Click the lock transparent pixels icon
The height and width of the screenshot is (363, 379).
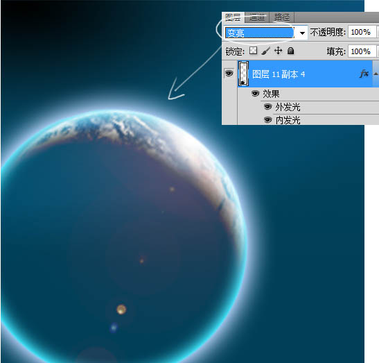coord(254,51)
